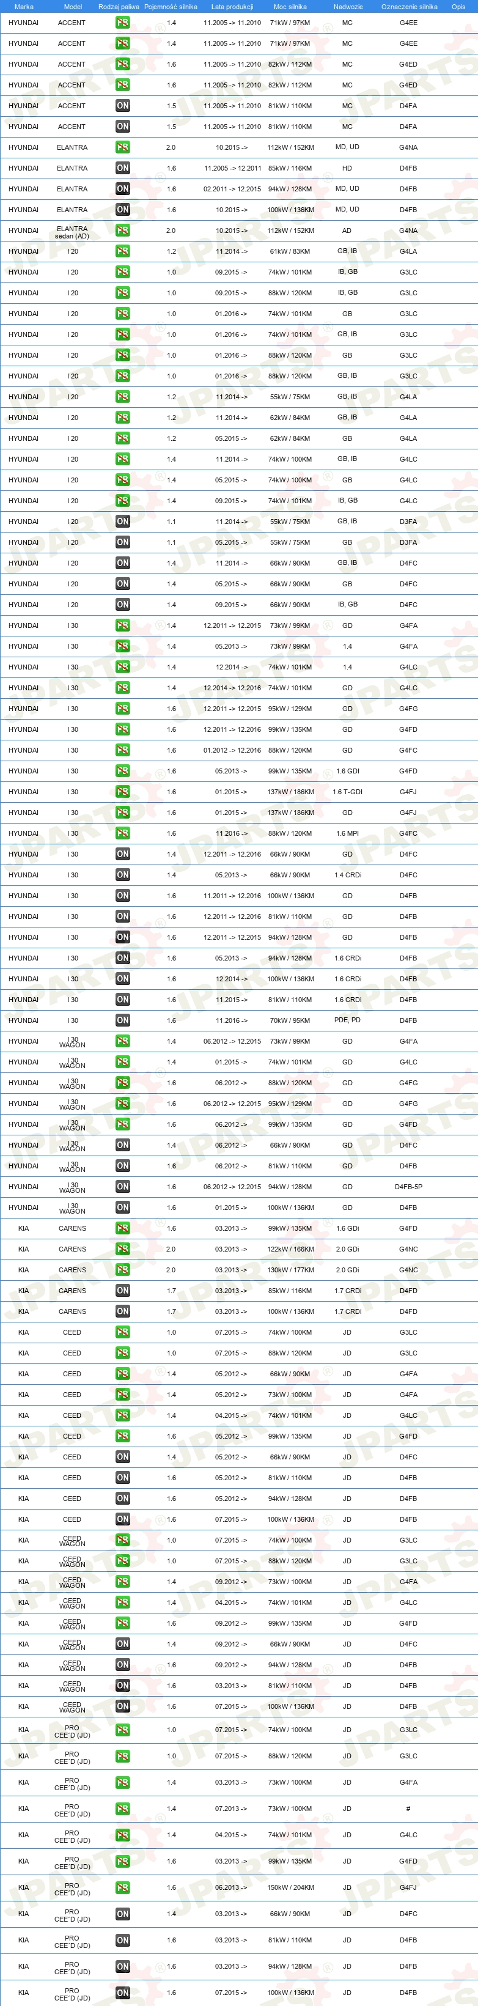Click the Moc silnika column header

[290, 7]
